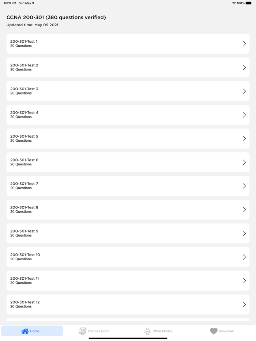Choose the 200-301-Test 7 row

click(x=128, y=186)
